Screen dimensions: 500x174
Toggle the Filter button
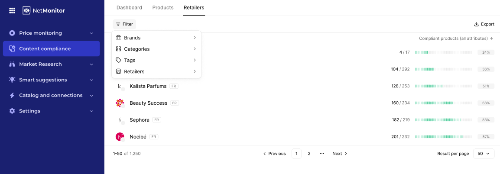pos(124,24)
